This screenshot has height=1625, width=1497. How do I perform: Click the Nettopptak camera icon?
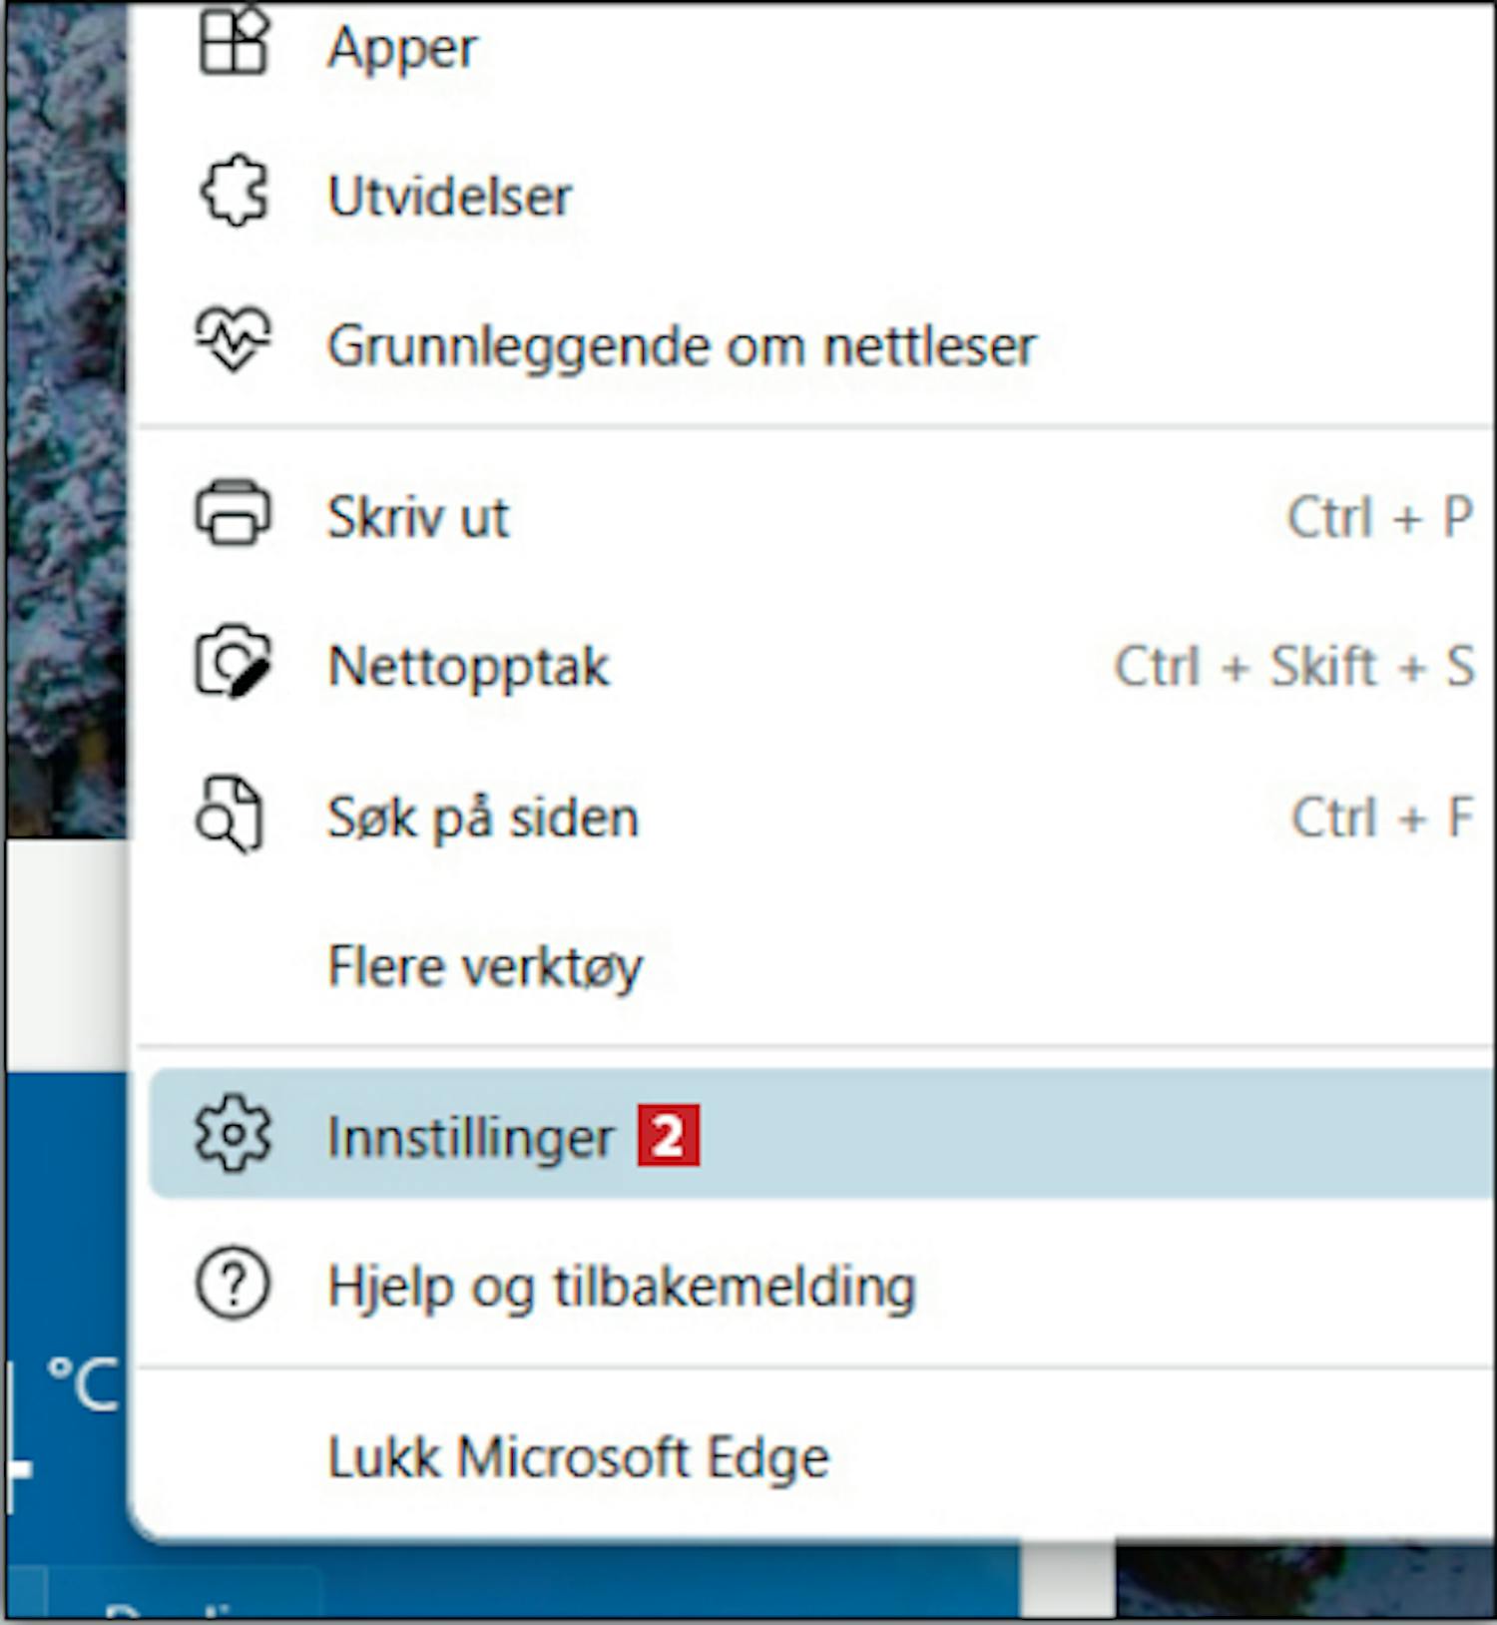click(233, 663)
